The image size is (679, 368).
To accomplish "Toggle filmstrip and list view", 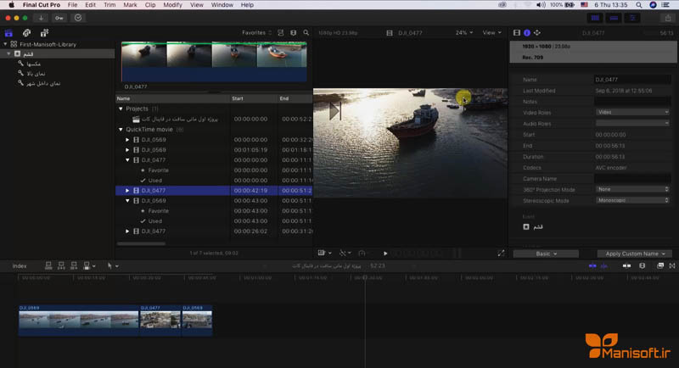I will point(281,33).
